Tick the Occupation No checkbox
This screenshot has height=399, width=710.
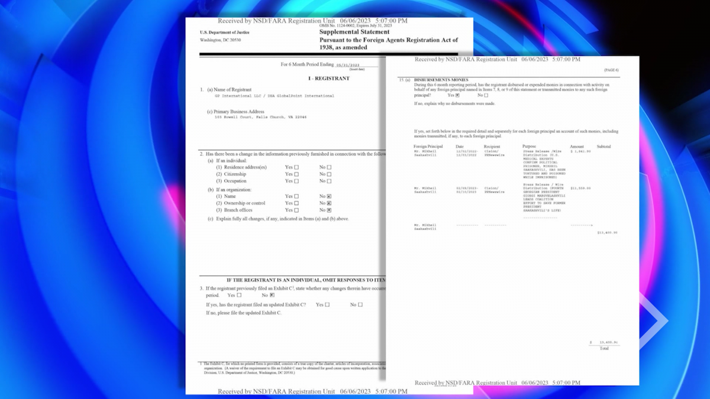click(x=330, y=181)
